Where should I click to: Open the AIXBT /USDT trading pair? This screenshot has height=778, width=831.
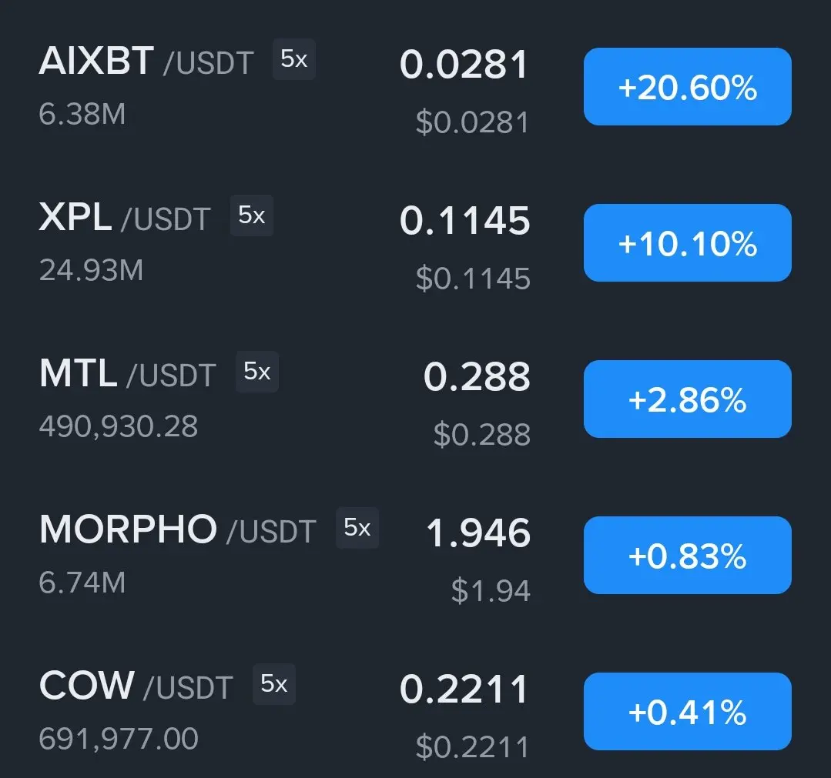coord(146,61)
